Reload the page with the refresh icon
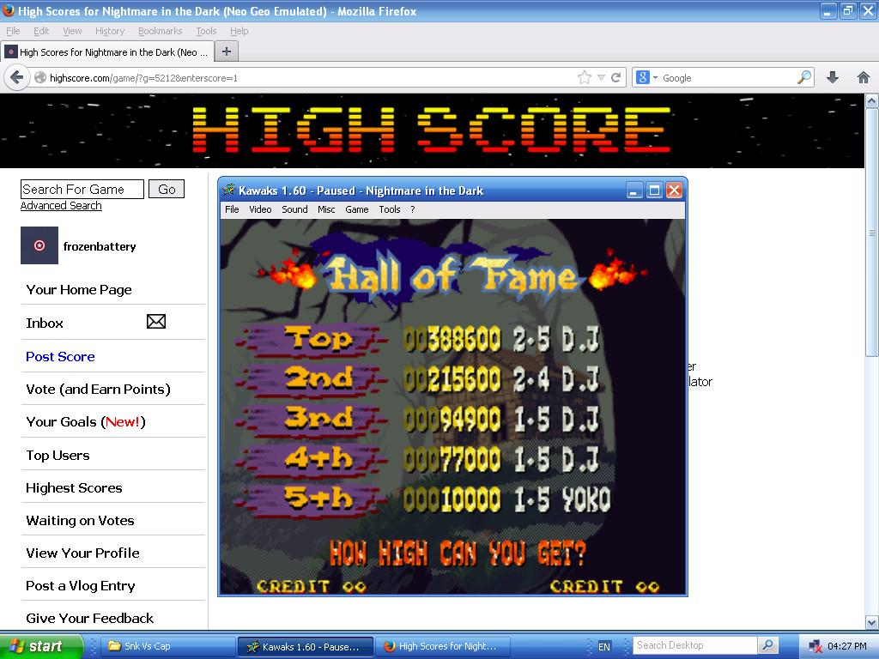This screenshot has height=659, width=879. tap(615, 78)
